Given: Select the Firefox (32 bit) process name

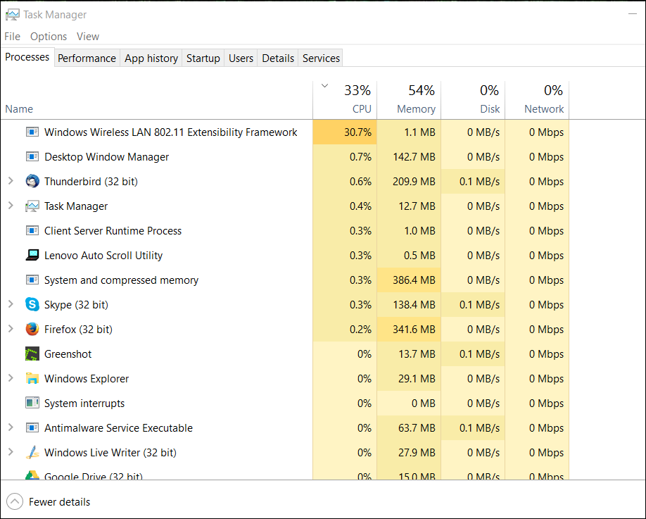Looking at the screenshot, I should 78,330.
